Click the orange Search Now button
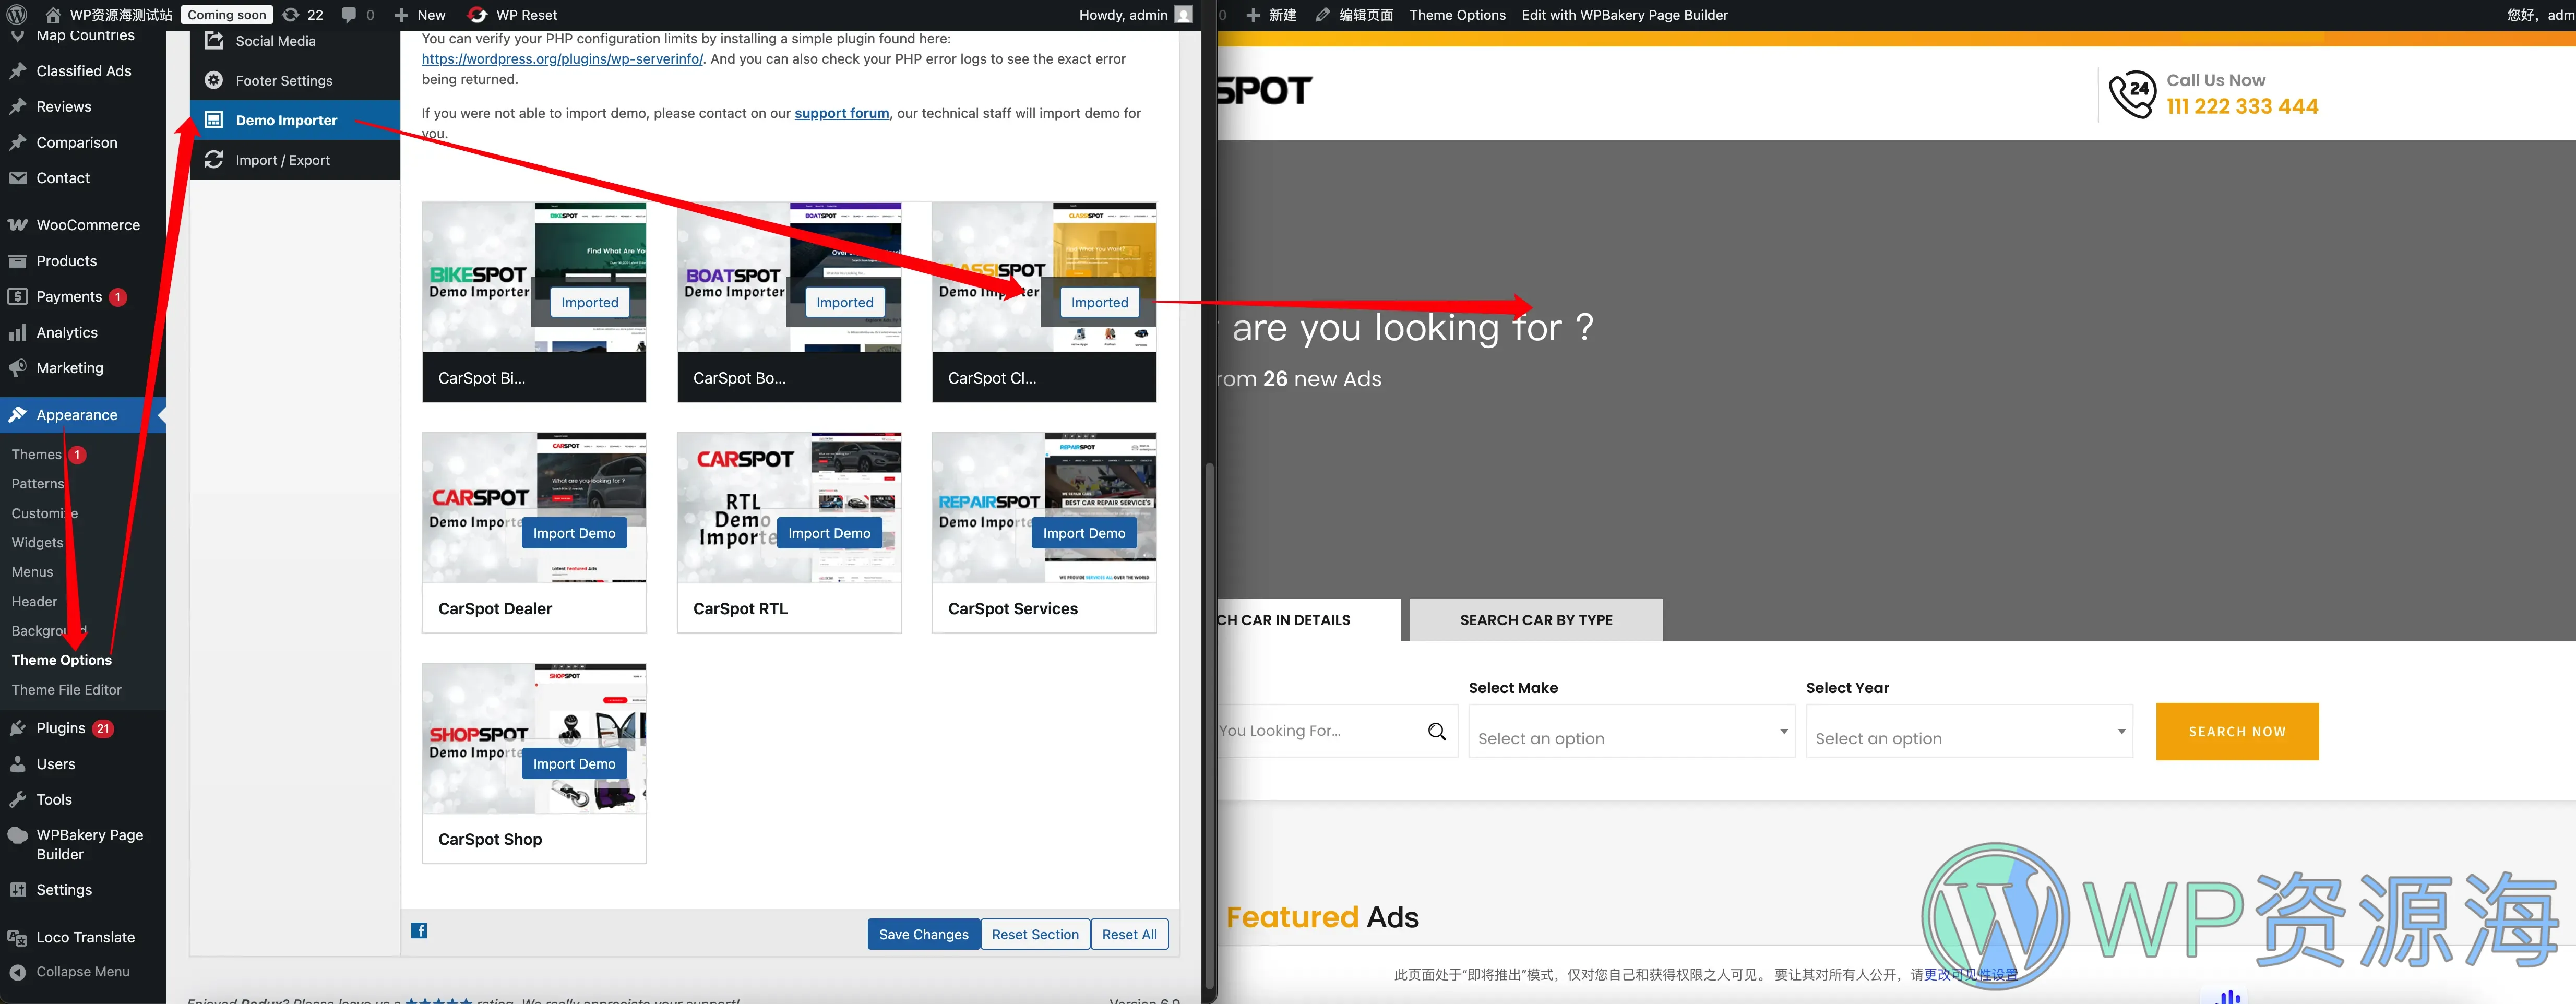The width and height of the screenshot is (2576, 1004). 2236,732
